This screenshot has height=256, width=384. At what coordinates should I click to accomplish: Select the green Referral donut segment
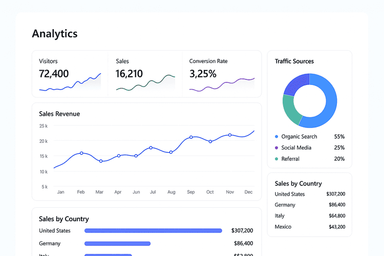pyautogui.click(x=291, y=110)
